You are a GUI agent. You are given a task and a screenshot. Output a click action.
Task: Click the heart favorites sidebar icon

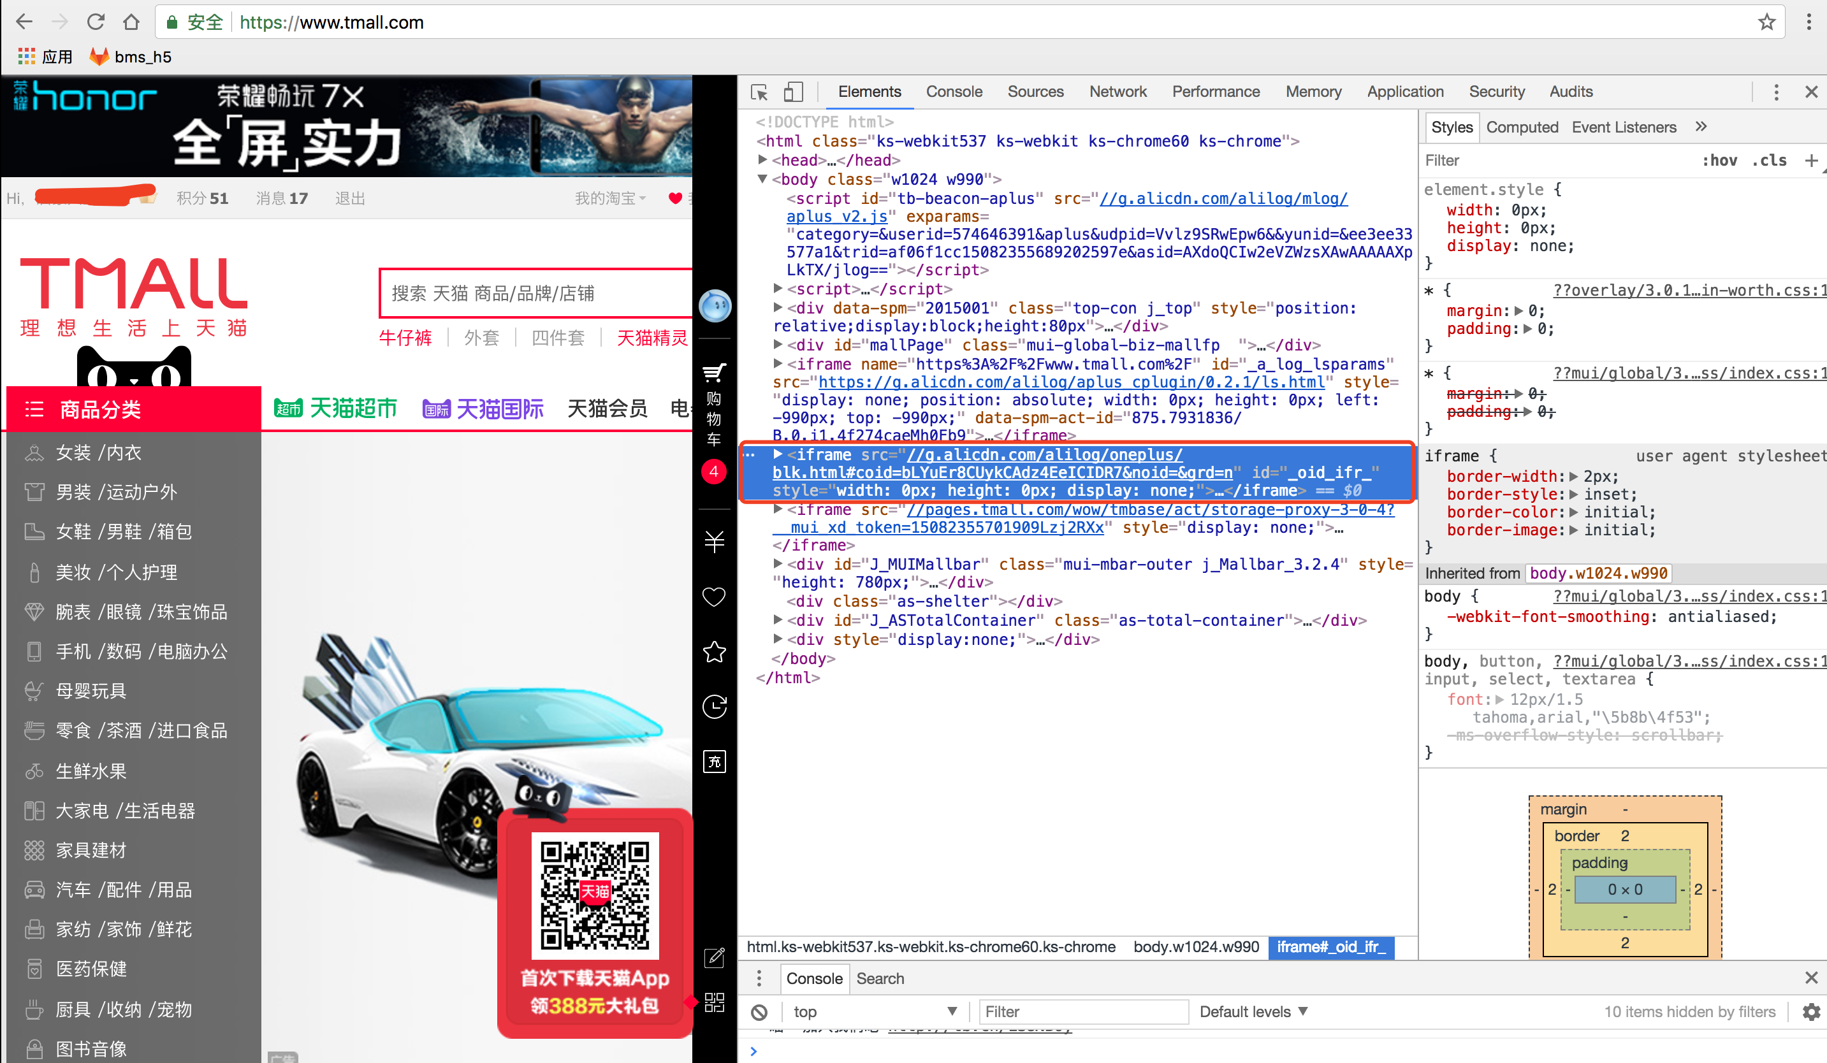[x=714, y=597]
